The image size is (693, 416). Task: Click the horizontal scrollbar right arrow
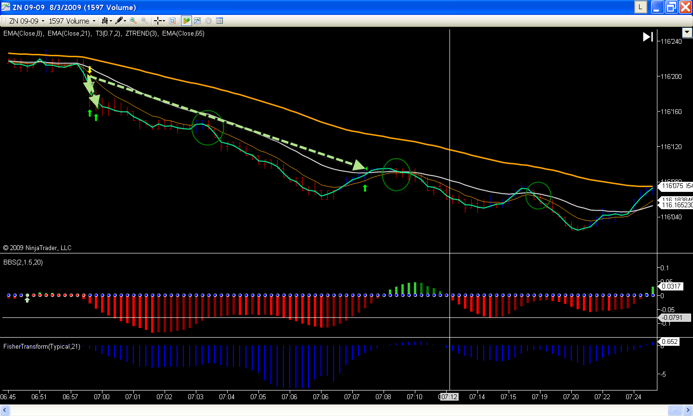(688, 410)
